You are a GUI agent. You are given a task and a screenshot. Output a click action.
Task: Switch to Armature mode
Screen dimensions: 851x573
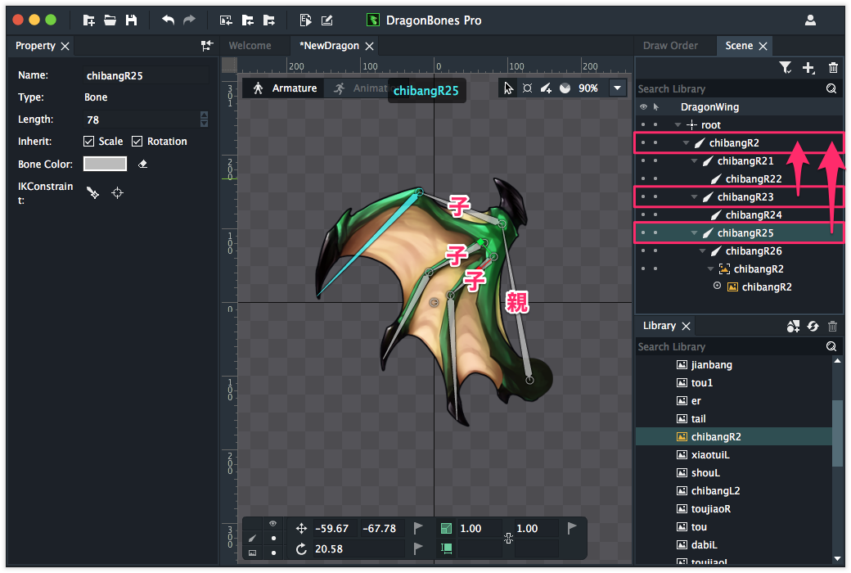285,88
